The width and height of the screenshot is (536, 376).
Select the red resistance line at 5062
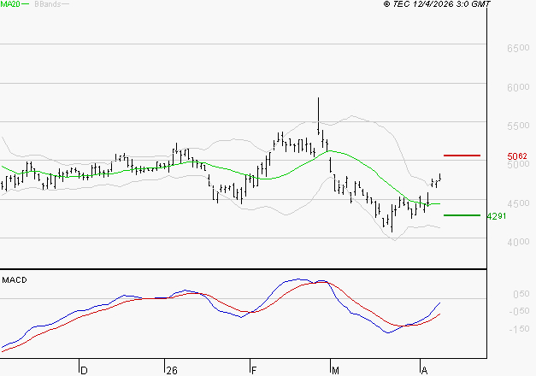[462, 156]
